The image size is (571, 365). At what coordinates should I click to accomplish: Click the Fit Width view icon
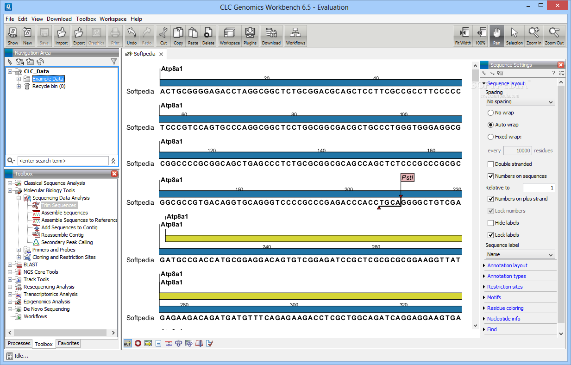pyautogui.click(x=463, y=36)
